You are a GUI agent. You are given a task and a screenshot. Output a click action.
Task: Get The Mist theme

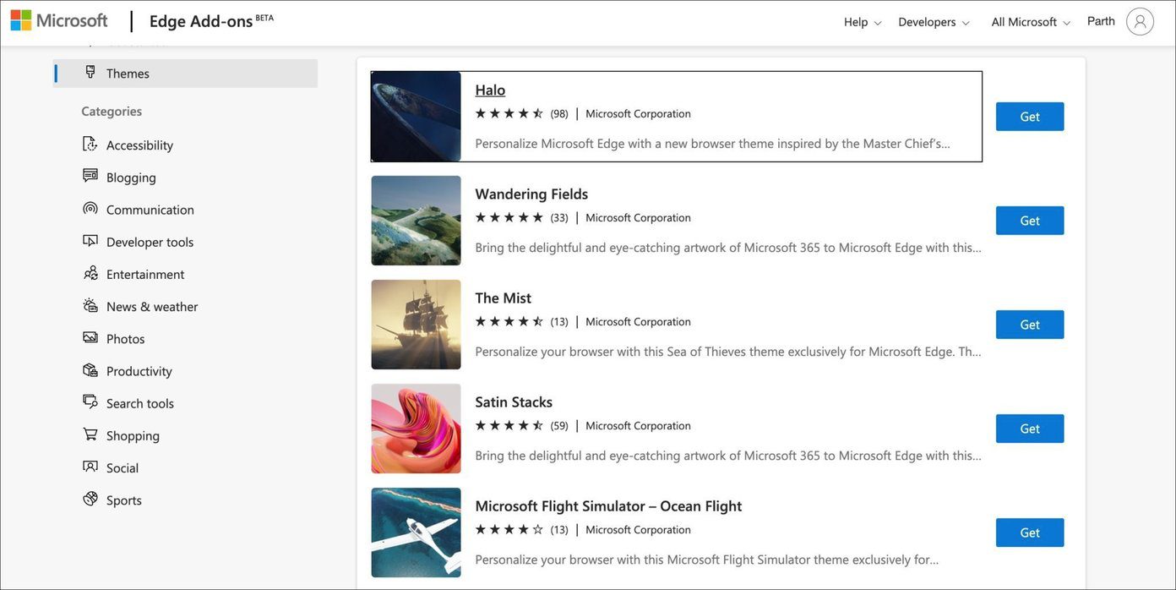(x=1030, y=325)
